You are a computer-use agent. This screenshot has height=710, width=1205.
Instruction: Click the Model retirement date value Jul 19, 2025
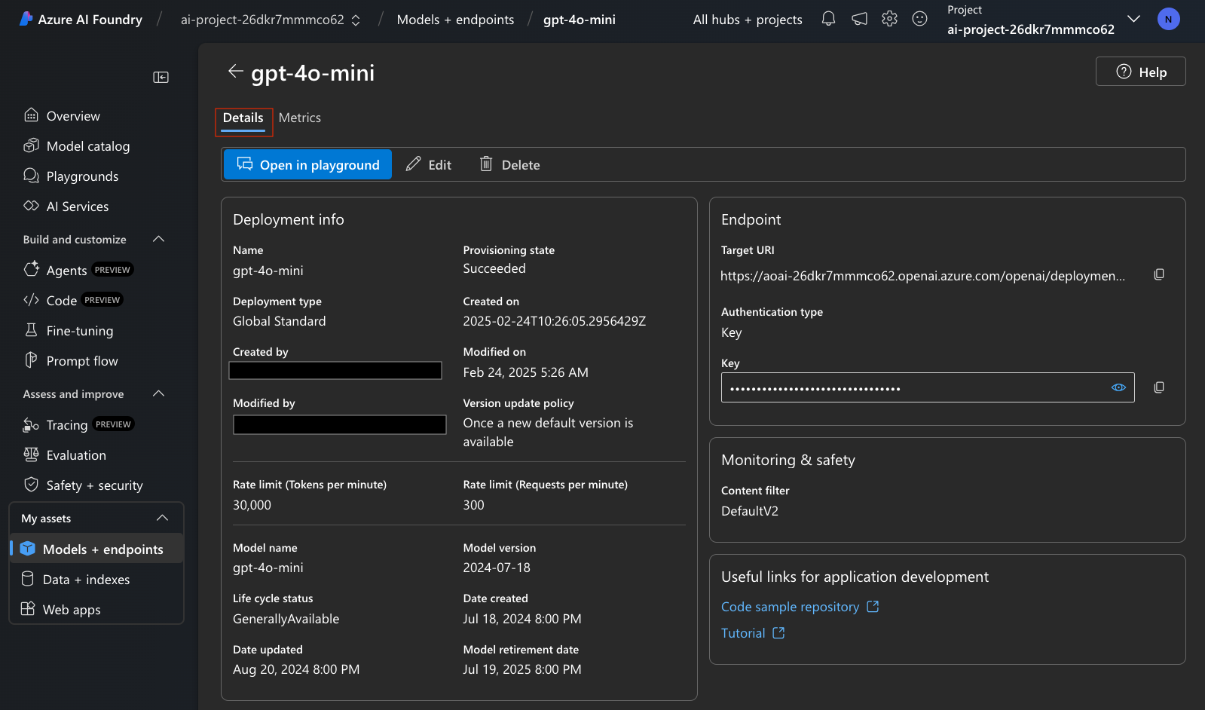coord(522,669)
